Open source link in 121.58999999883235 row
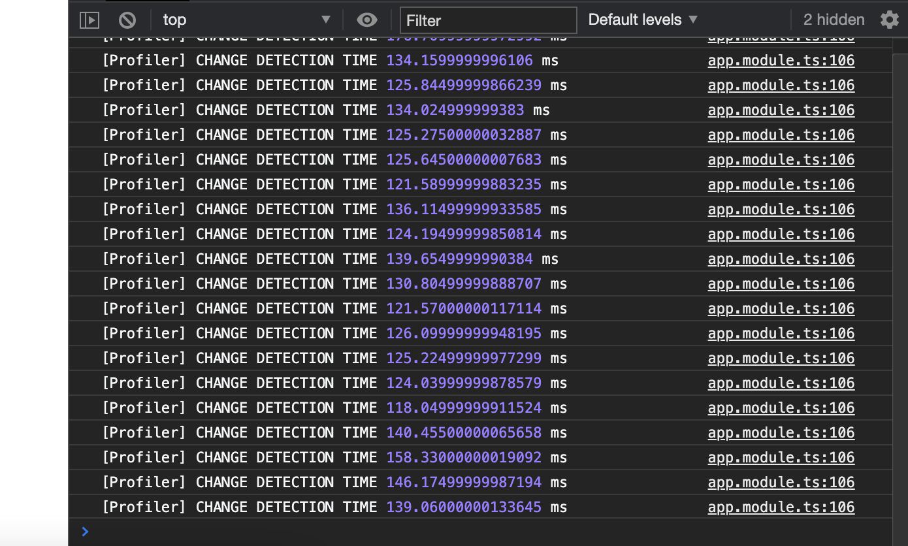The image size is (908, 546). pos(781,185)
